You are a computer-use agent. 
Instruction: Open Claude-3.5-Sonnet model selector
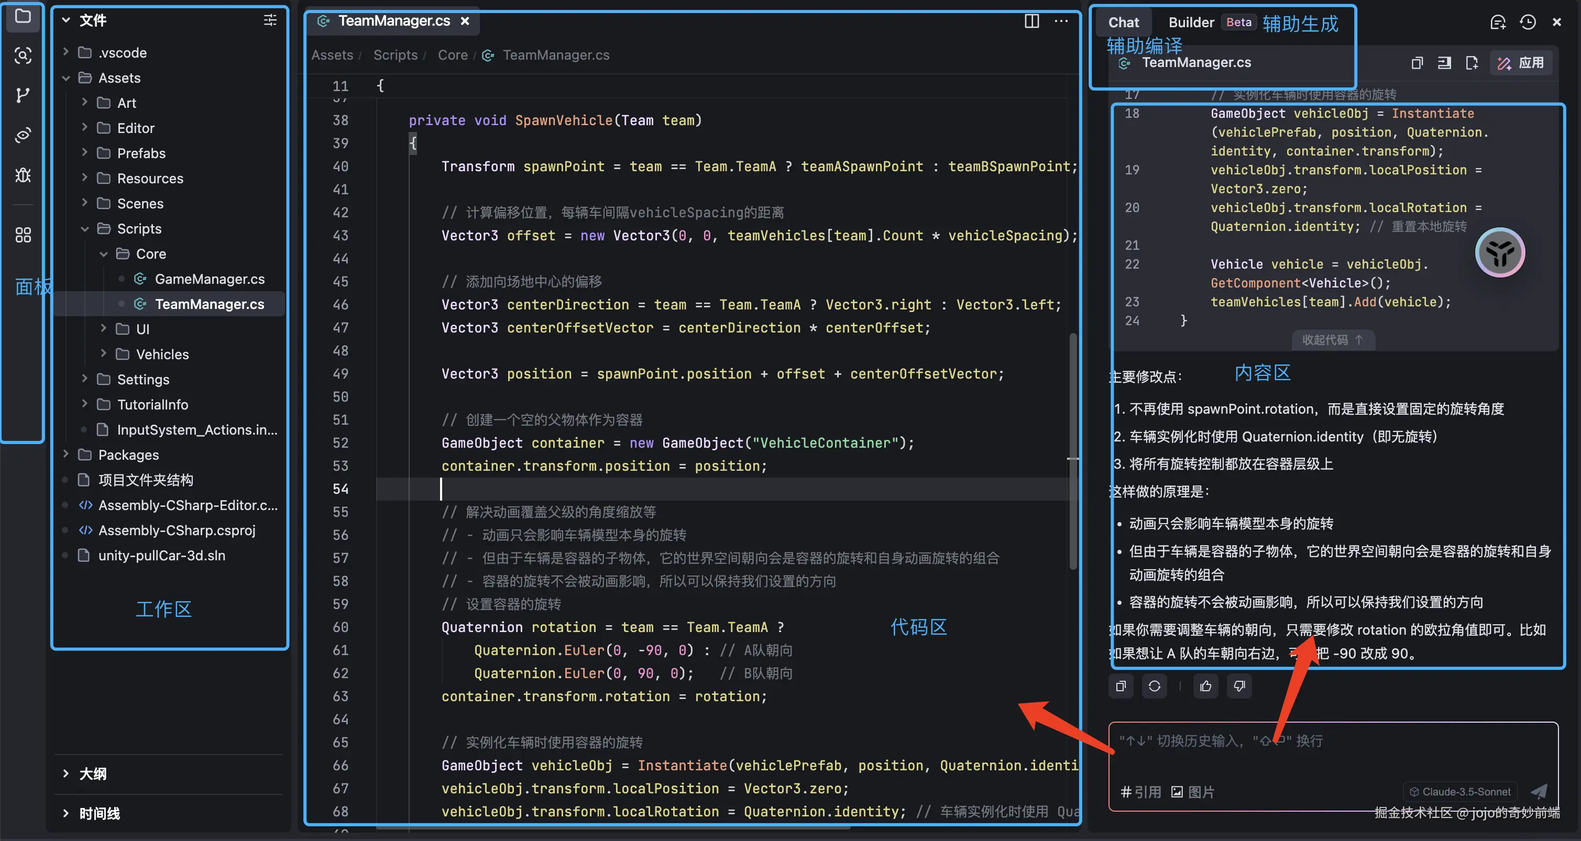click(1460, 791)
